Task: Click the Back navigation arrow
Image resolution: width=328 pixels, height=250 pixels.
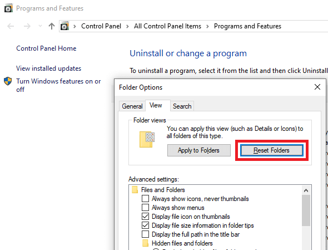Action: pyautogui.click(x=11, y=26)
